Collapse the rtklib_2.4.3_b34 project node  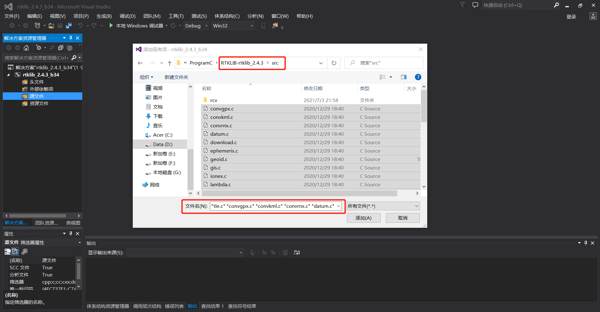point(8,75)
